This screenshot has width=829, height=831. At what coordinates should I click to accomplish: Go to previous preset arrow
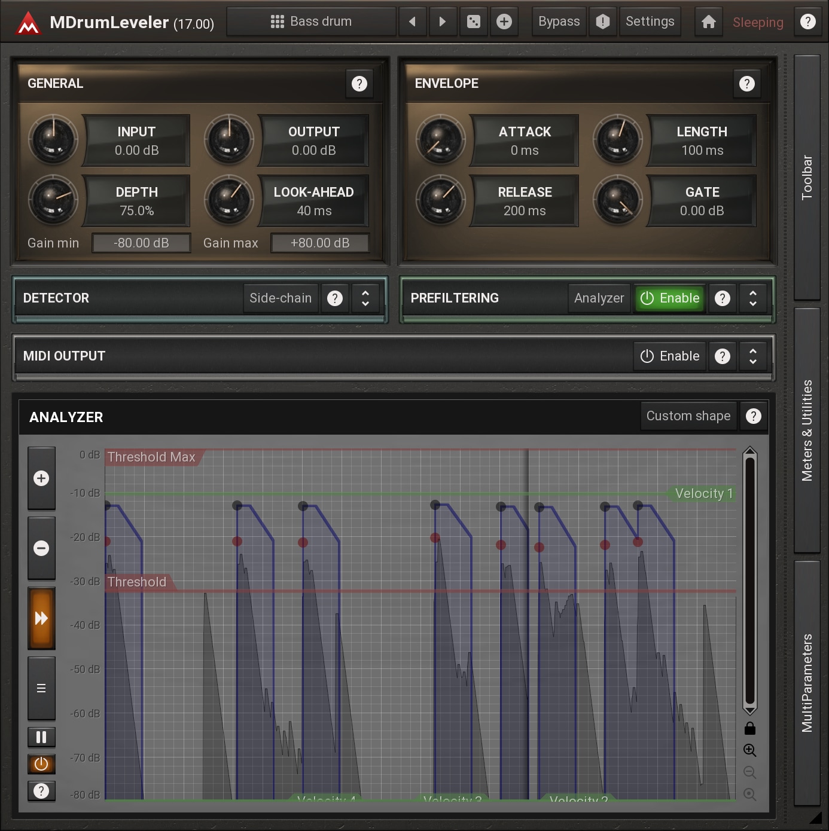(x=412, y=22)
